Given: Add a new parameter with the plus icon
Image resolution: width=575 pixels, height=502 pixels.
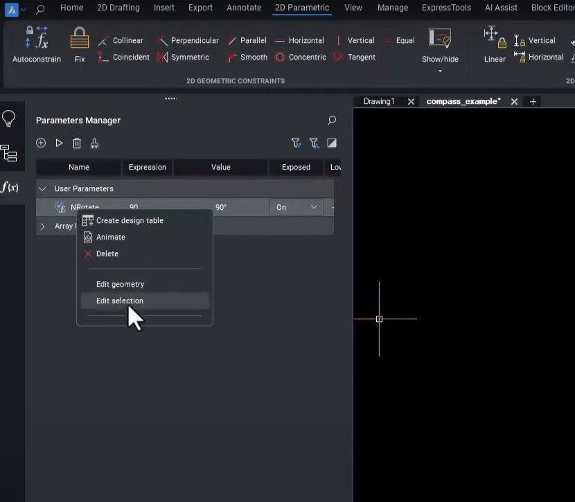Looking at the screenshot, I should pyautogui.click(x=41, y=143).
